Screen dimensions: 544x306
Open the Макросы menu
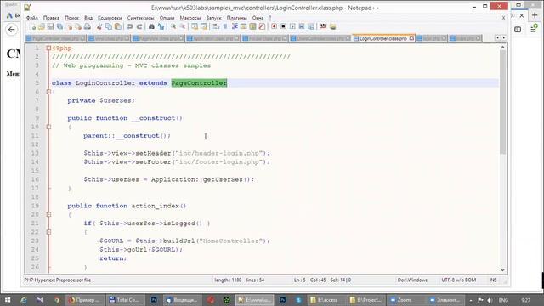[190, 18]
